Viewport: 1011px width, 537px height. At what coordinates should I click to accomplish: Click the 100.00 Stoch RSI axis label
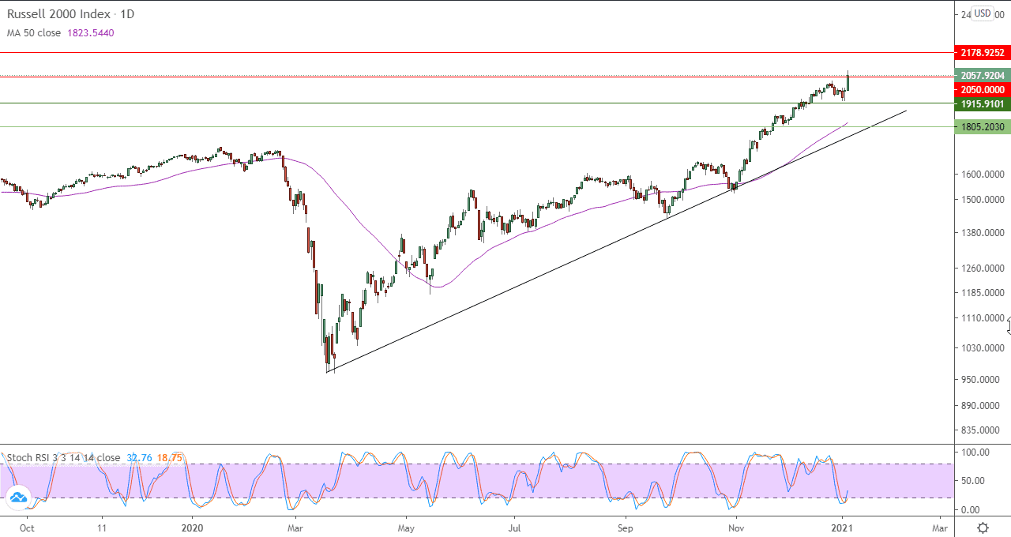976,453
